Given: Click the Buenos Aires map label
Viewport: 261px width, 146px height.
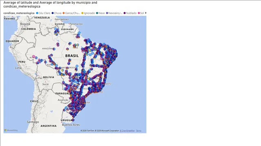Looking at the screenshot, I should coord(71,125).
